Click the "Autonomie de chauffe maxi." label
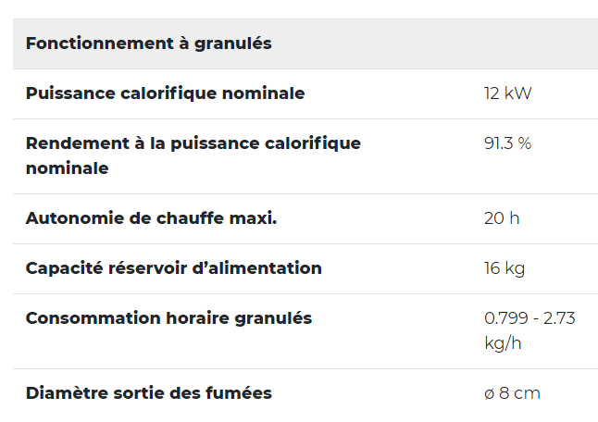Image resolution: width=598 pixels, height=422 pixels. click(151, 218)
